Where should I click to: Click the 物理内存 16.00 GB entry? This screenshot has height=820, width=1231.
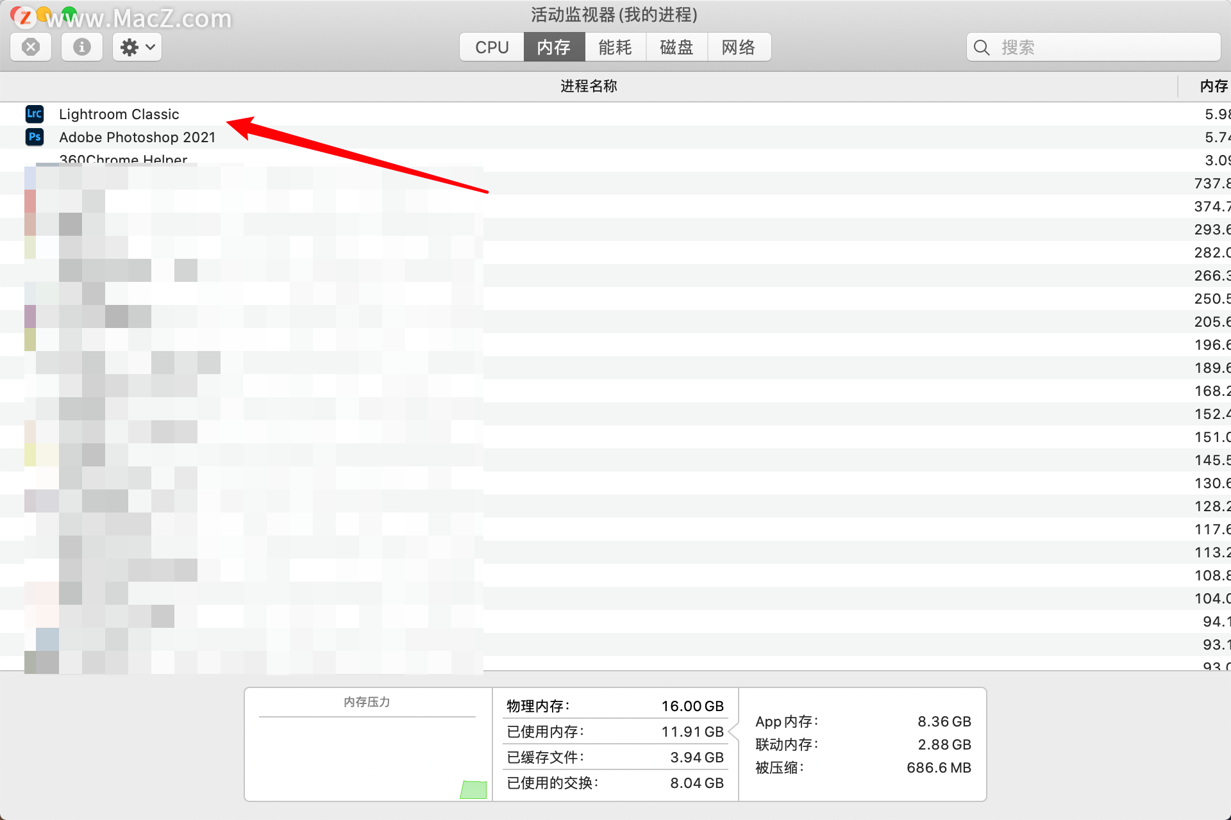(x=615, y=706)
